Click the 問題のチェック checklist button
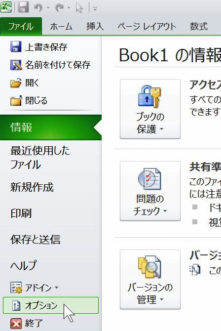The height and width of the screenshot is (331, 221). 150,191
